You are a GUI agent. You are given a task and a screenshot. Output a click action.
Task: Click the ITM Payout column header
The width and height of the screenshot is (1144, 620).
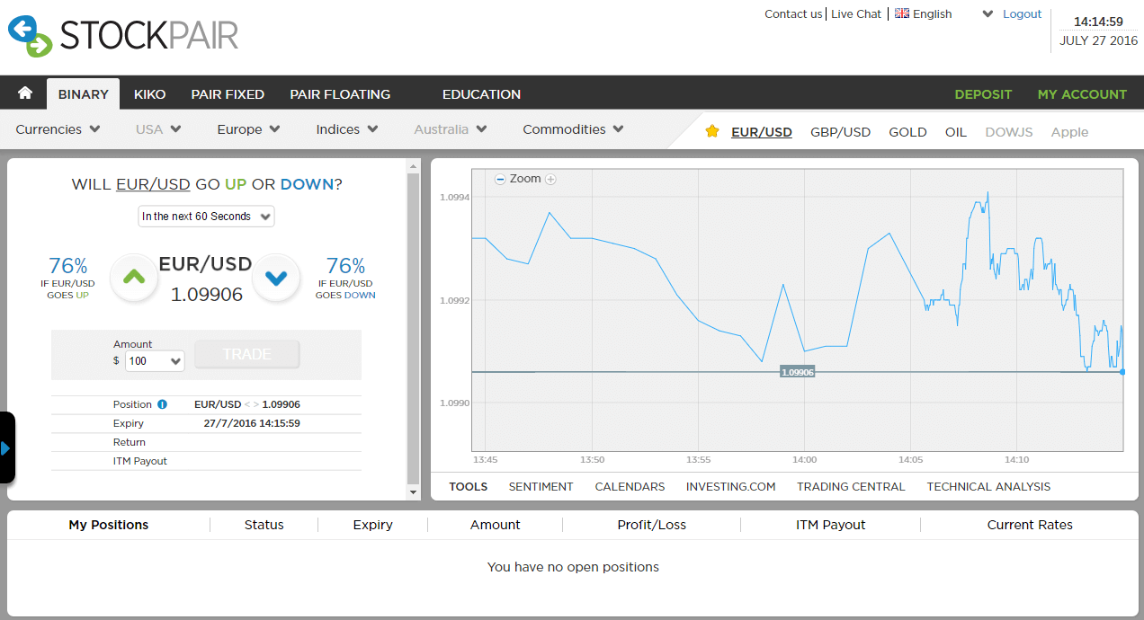coord(830,525)
